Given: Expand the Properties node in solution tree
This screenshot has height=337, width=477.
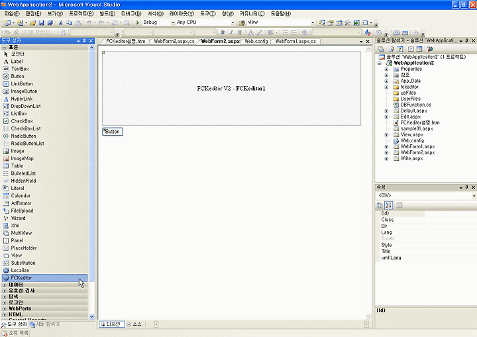Looking at the screenshot, I should [386, 69].
